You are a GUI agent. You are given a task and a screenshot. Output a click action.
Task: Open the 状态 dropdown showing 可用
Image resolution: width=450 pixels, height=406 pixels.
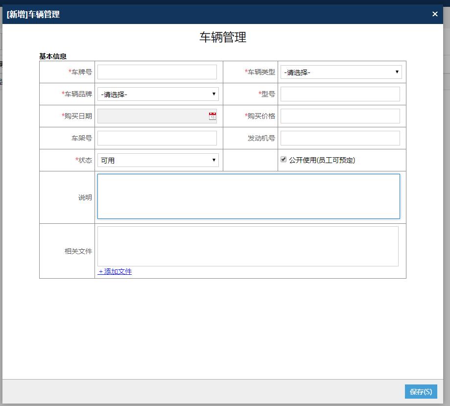(x=158, y=160)
